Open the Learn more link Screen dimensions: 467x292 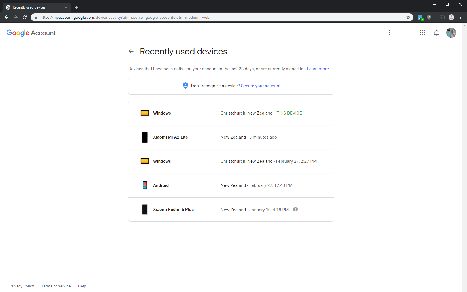317,69
